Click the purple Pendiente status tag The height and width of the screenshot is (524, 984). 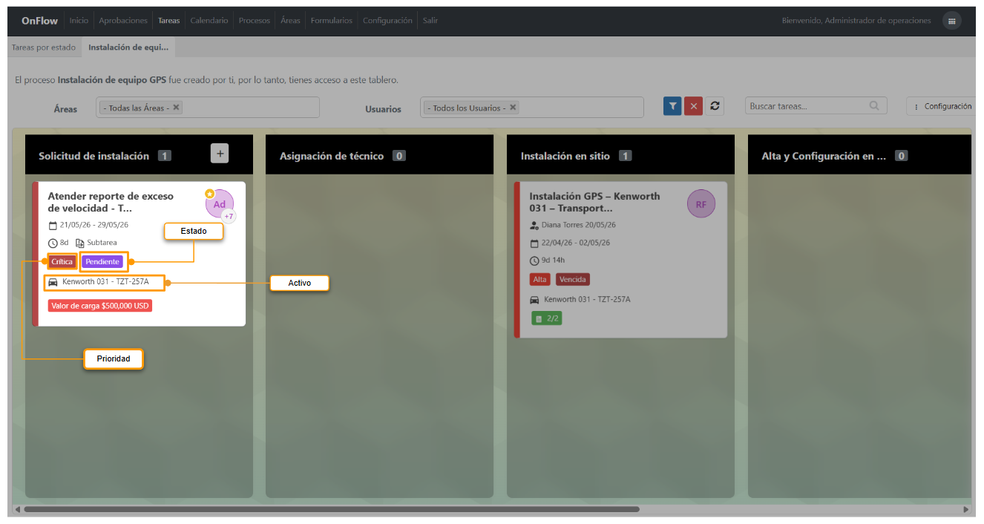pyautogui.click(x=102, y=261)
